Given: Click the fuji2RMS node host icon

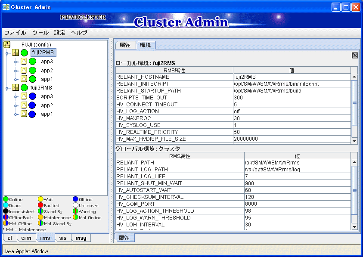Looking at the screenshot, I should 16,53.
